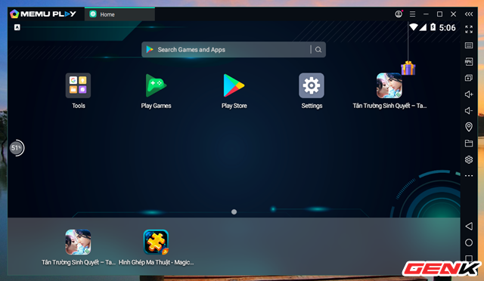484x281 pixels.
Task: Click the Google Play icon in search bar
Action: tap(150, 49)
